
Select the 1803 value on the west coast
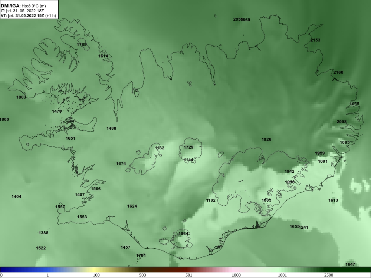(21, 97)
